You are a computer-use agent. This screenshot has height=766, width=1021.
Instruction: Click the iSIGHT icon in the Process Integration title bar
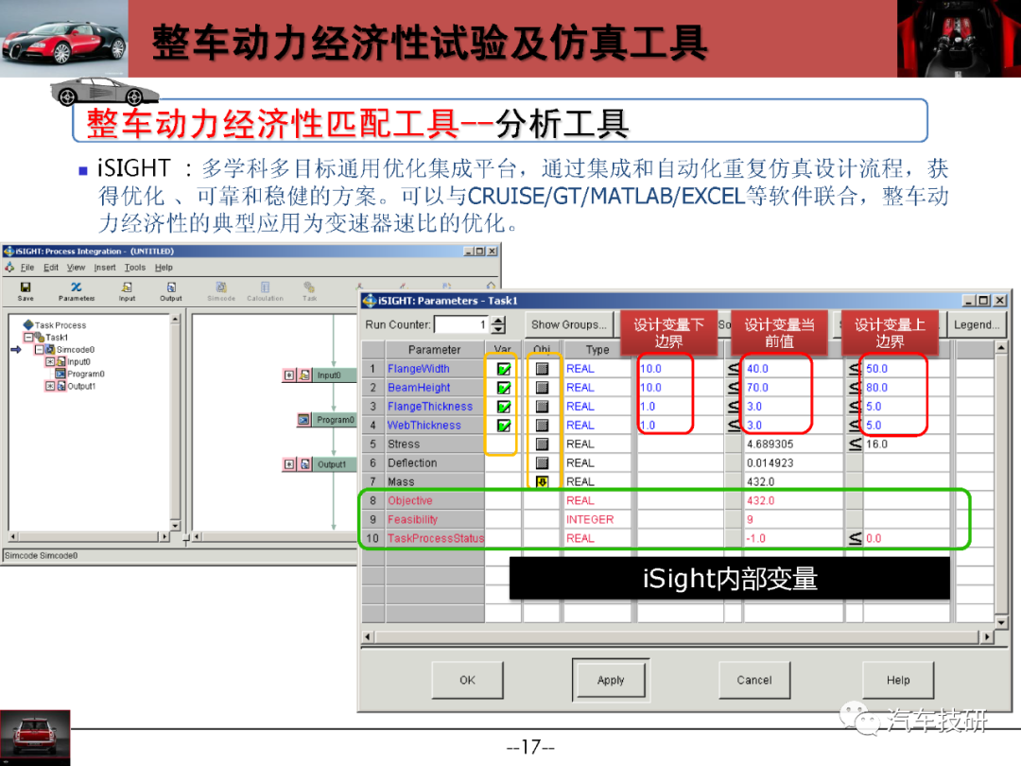[9, 251]
